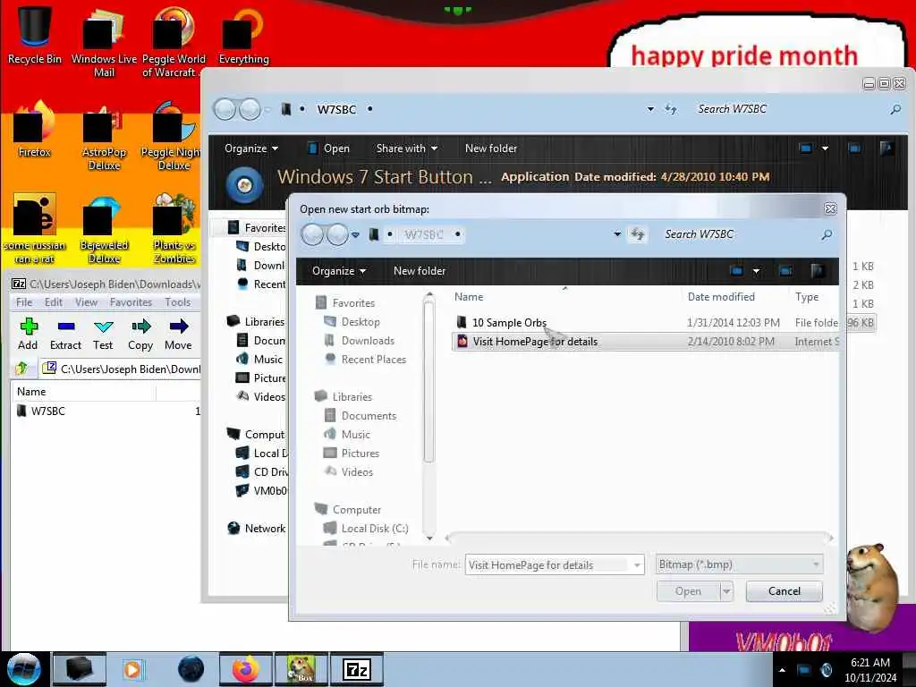Viewport: 916px width, 687px height.
Task: Expand the Open button dropdown arrow
Action: (726, 591)
